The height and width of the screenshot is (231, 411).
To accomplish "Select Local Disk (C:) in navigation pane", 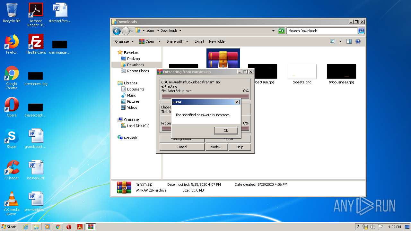I will pos(138,126).
